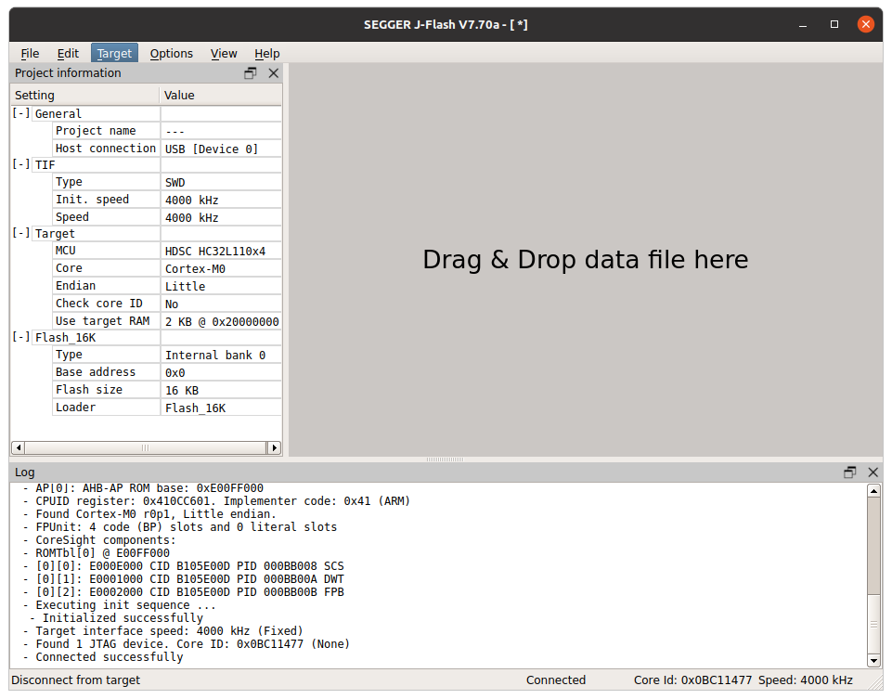The height and width of the screenshot is (699, 892).
Task: Select the Flash size row
Action: (167, 390)
